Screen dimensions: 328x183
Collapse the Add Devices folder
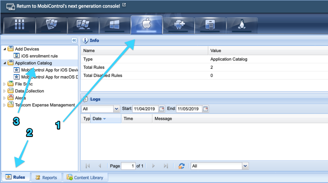5,49
